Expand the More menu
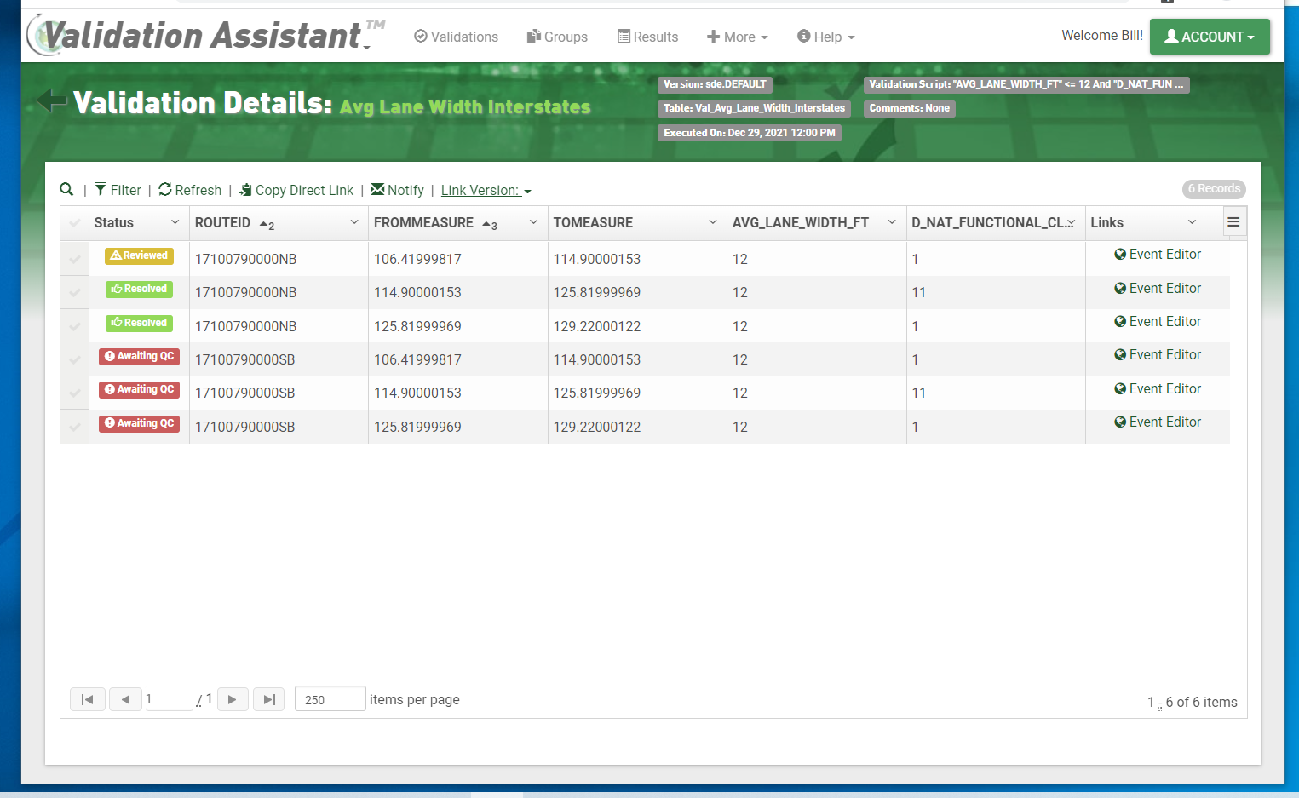Screen dimensions: 1299x798 pos(738,37)
